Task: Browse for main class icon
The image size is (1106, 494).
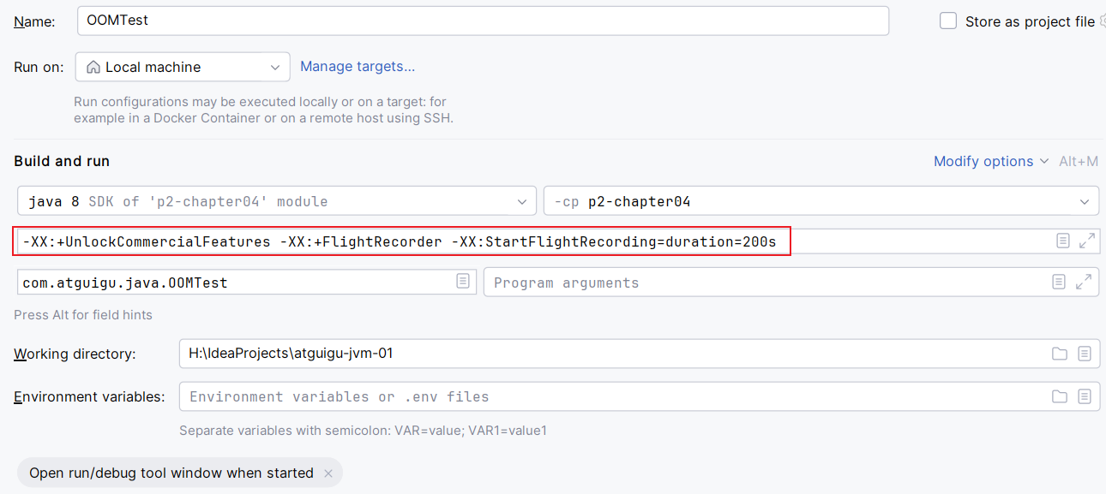Action: tap(463, 282)
